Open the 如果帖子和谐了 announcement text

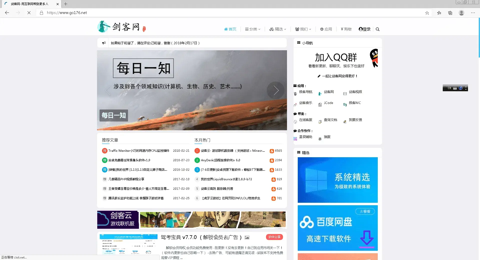pyautogui.click(x=155, y=43)
